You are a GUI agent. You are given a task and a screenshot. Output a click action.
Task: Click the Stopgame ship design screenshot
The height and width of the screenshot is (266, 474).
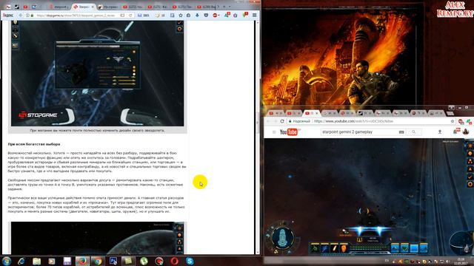coord(97,73)
